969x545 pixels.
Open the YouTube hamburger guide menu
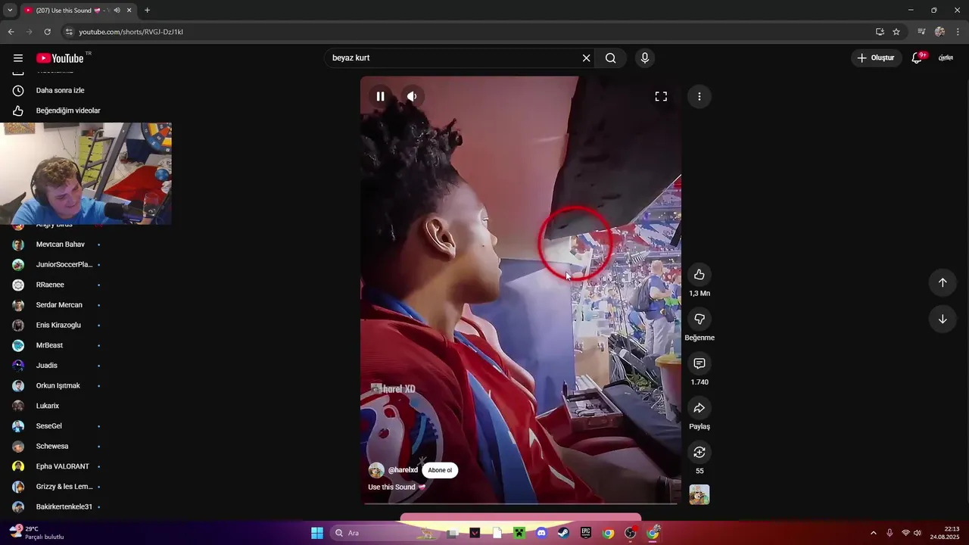click(18, 58)
